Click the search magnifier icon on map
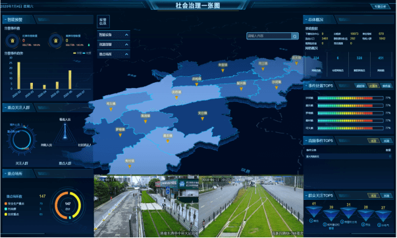 point(295,36)
